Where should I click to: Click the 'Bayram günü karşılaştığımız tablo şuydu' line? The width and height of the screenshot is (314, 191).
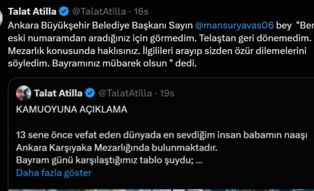click(x=109, y=160)
